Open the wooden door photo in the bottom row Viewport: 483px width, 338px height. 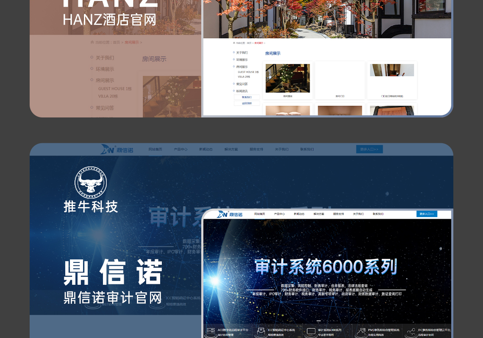(x=392, y=111)
